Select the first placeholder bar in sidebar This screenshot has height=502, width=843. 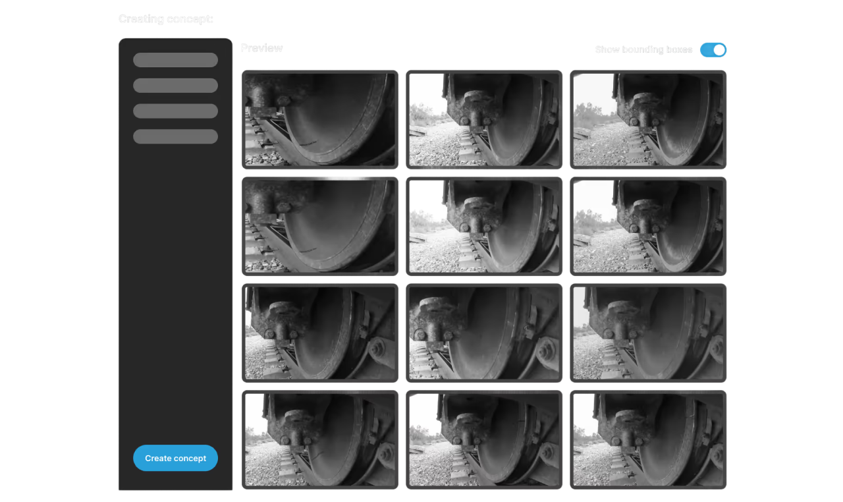(175, 60)
